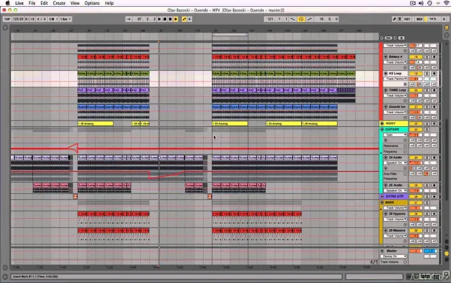Image resolution: width=451 pixels, height=283 pixels.
Task: Toggle TAMB Loop track activator numbered 20
Action: [x=415, y=90]
